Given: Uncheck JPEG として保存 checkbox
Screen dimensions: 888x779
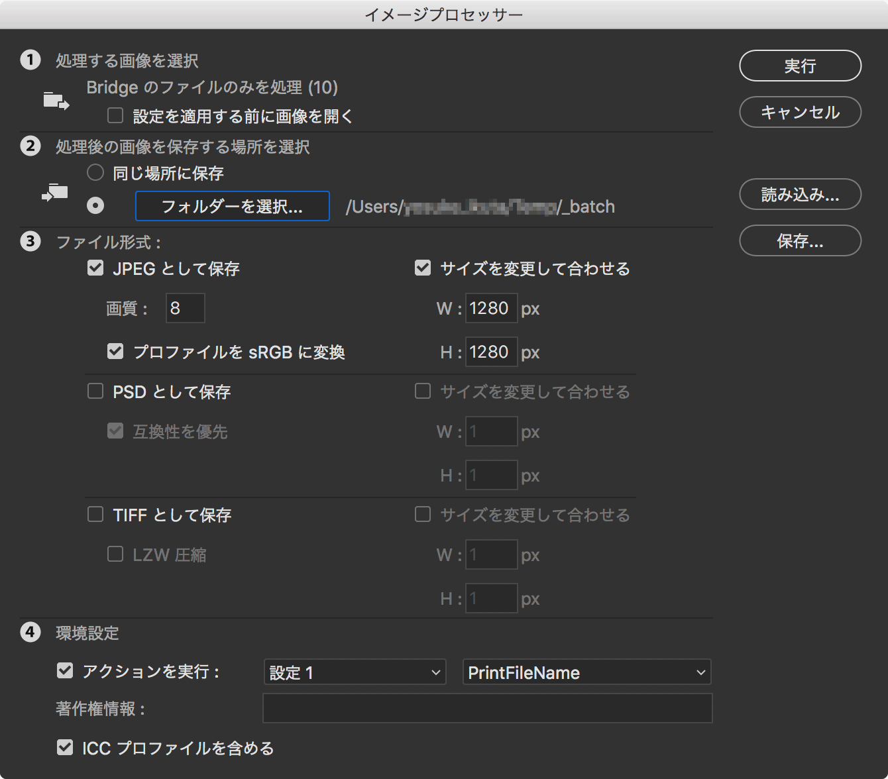Looking at the screenshot, I should coord(95,268).
